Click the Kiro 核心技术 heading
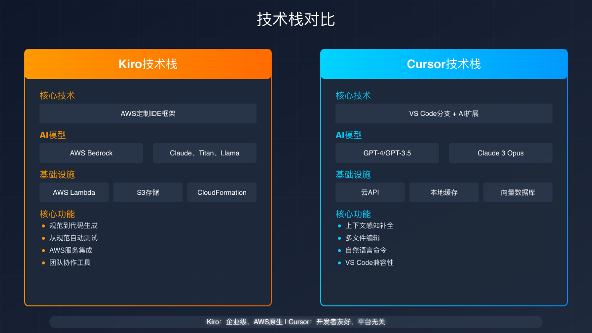 57,96
